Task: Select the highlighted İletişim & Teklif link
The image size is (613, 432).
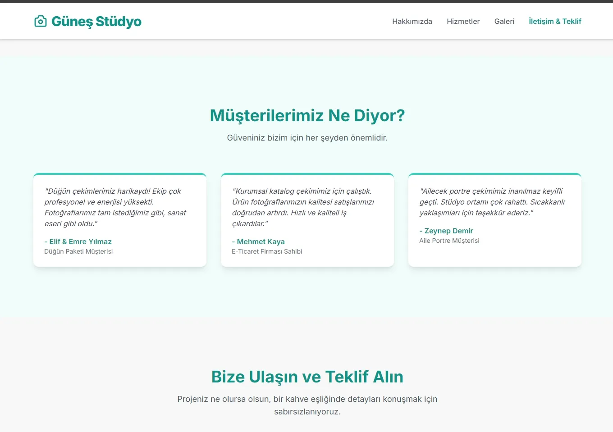Action: point(554,21)
